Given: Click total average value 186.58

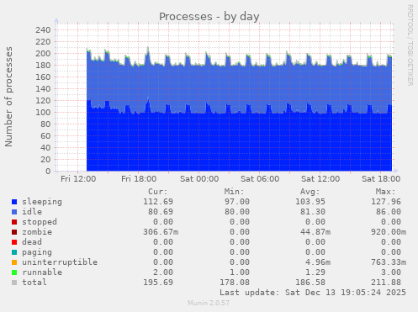Looking at the screenshot, I should (310, 283).
